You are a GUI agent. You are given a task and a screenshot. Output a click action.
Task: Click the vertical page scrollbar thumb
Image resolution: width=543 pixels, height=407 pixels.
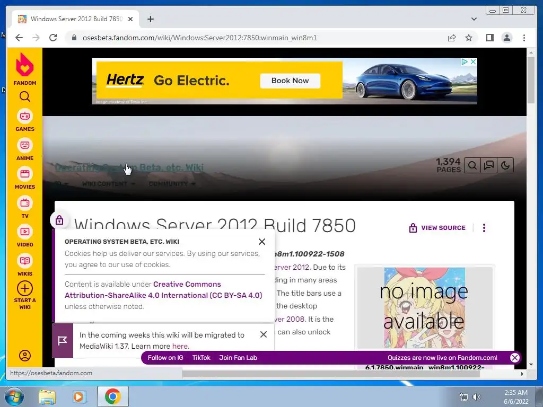point(531,79)
